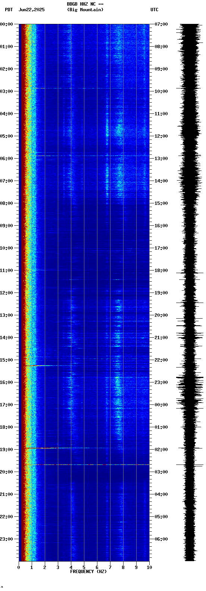Click frequency axis tick label '4'
Viewport: 206px width, 591px height.
coord(71,567)
